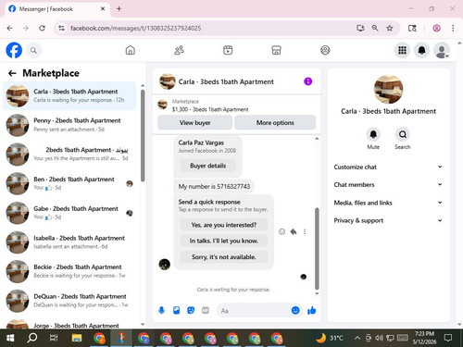
Task: Open more actions for the message
Action: tap(305, 231)
